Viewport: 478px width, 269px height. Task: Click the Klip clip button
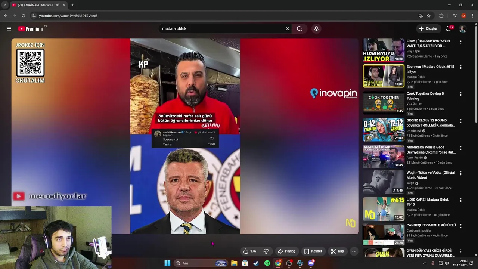337,251
